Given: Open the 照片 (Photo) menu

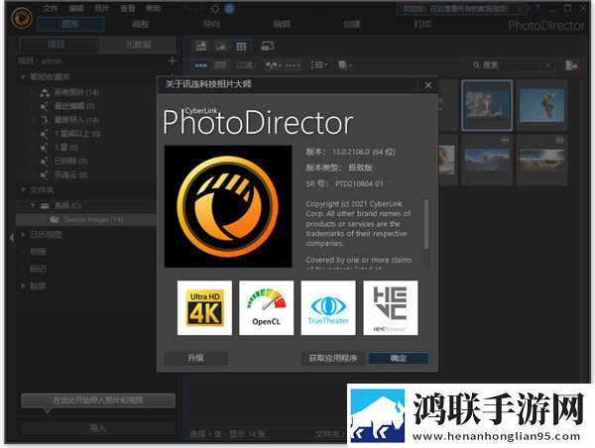Looking at the screenshot, I should click(102, 8).
